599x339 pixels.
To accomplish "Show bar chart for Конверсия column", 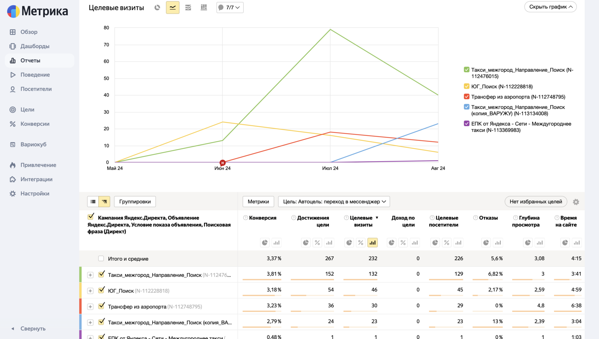I will point(277,243).
